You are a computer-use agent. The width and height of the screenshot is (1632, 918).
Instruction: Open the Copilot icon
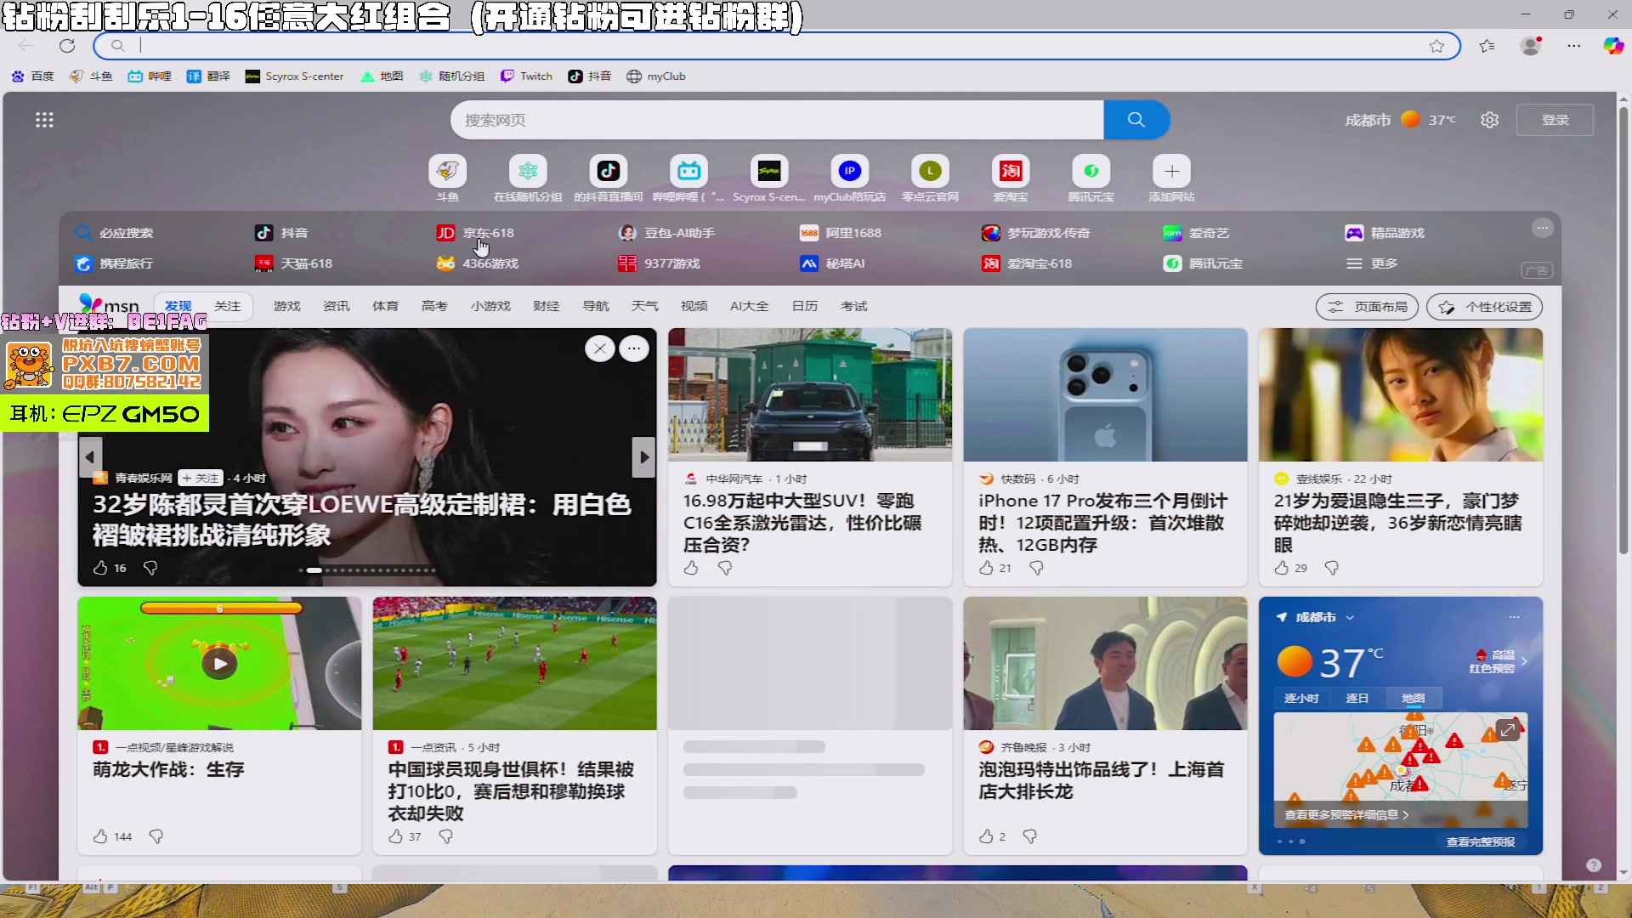tap(1612, 46)
